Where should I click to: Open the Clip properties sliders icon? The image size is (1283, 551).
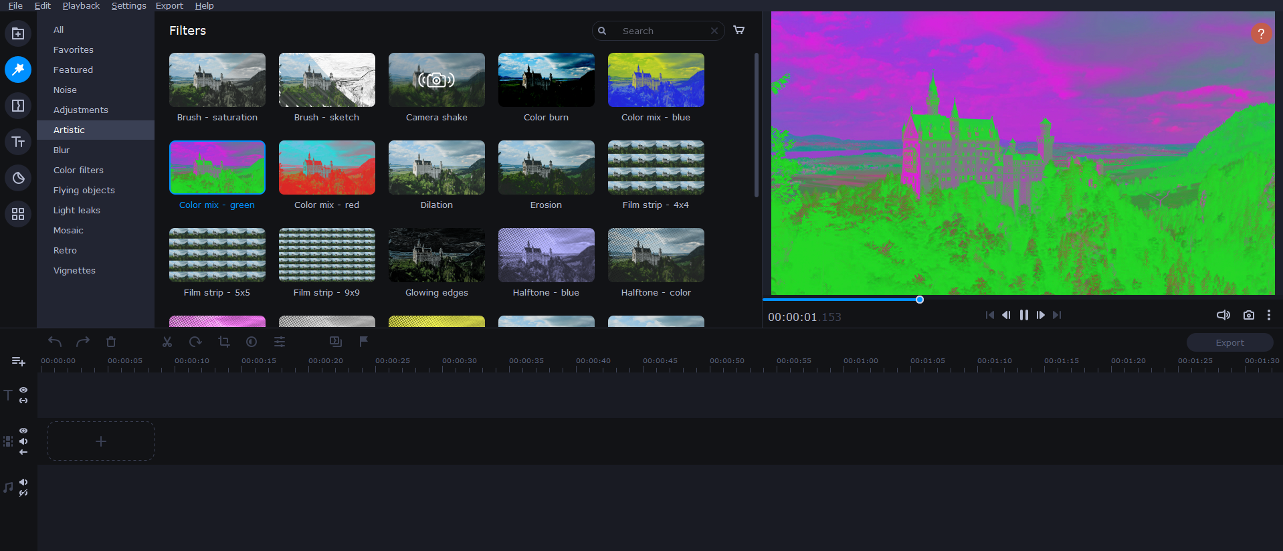coord(280,342)
